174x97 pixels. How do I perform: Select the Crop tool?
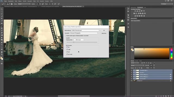pyautogui.click(x=2, y=19)
